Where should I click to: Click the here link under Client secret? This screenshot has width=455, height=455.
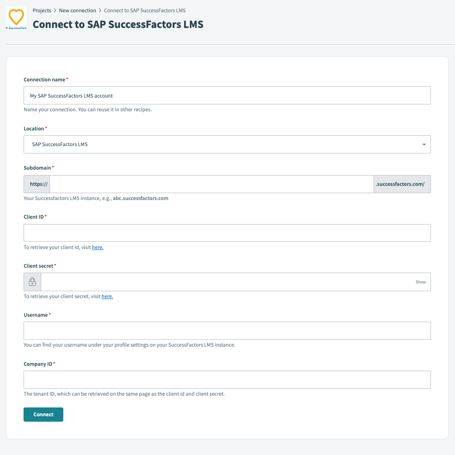click(x=107, y=297)
